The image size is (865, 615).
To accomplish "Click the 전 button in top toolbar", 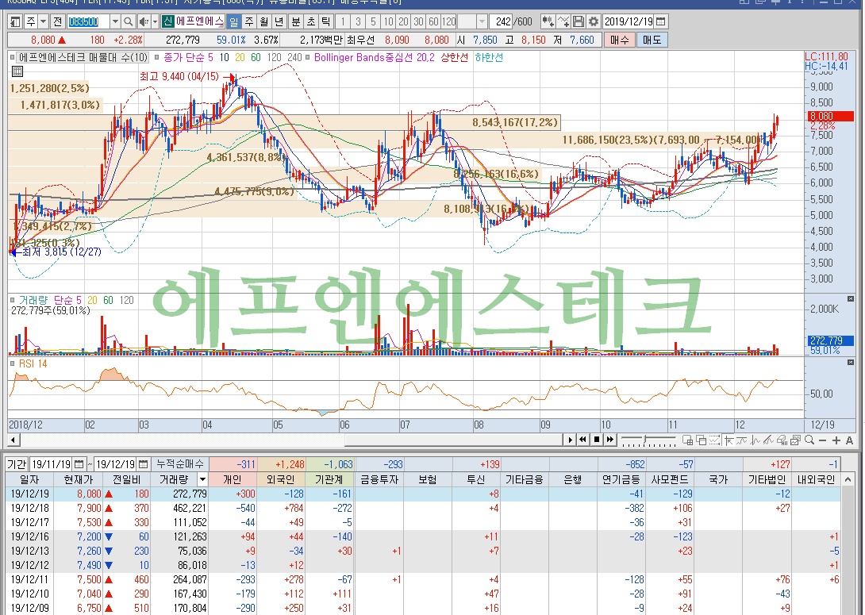I will point(57,21).
